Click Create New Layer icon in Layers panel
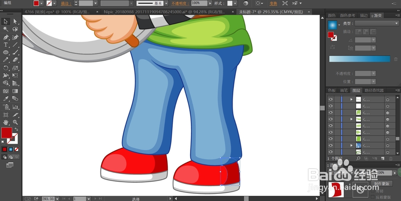This screenshot has width=401, height=201. point(383,159)
